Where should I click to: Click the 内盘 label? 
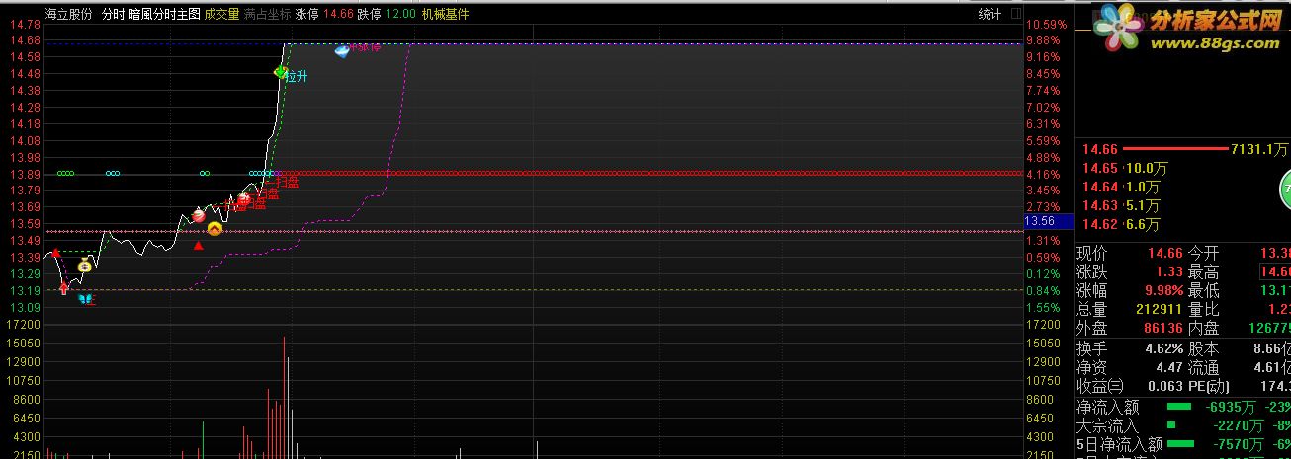pyautogui.click(x=1203, y=328)
